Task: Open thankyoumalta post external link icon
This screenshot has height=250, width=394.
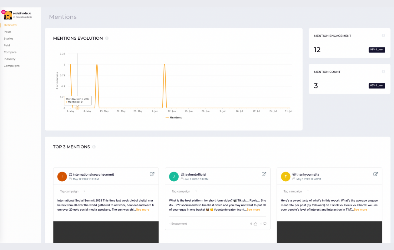Action: pos(376,174)
